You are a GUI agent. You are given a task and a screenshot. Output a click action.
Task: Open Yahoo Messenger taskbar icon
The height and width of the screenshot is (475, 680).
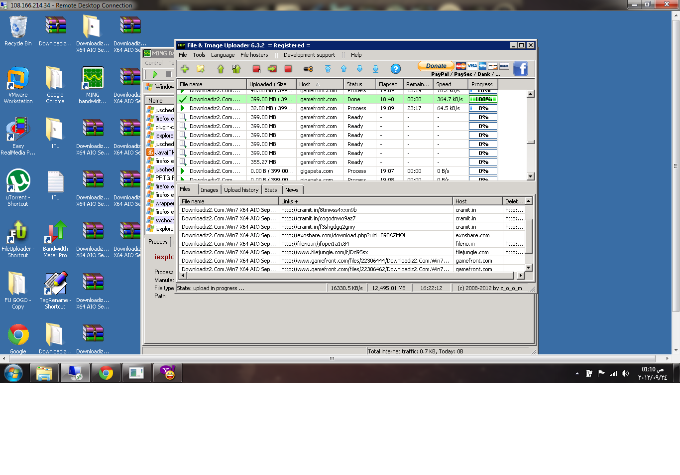[x=167, y=373]
